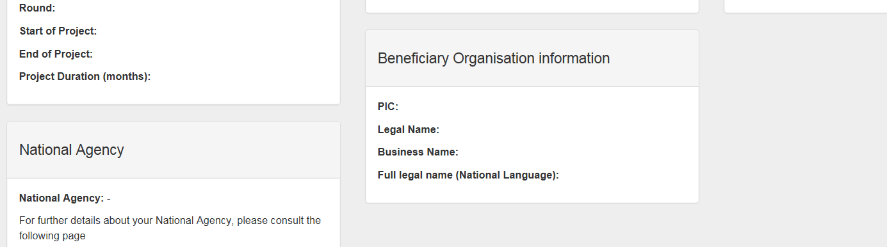Screen dimensions: 887x247
Task: Click the National Agency panel heading
Action: click(72, 150)
